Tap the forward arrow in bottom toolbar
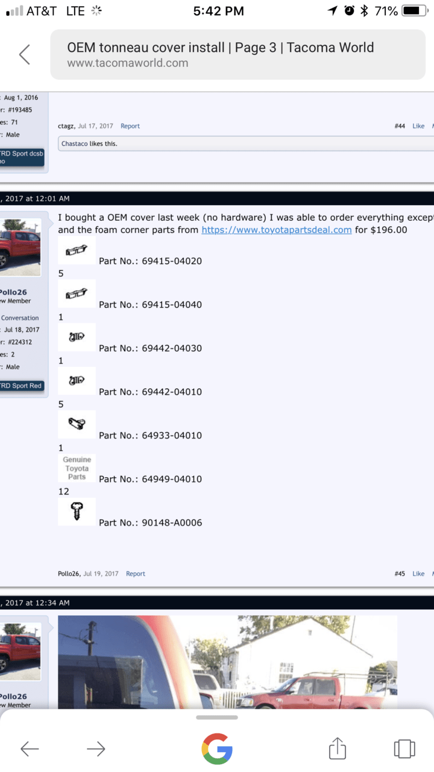 tap(96, 749)
